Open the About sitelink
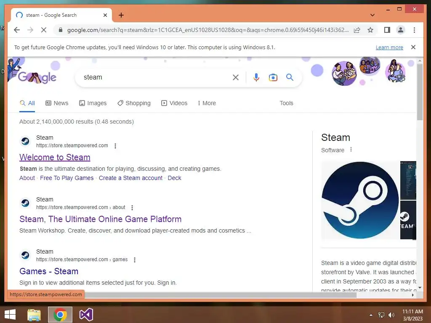 point(27,178)
